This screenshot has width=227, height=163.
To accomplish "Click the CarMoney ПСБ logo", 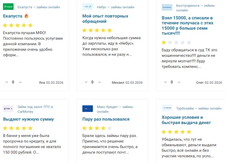I will click(x=8, y=109).
